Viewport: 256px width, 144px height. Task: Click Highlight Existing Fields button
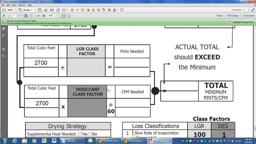[241, 22]
